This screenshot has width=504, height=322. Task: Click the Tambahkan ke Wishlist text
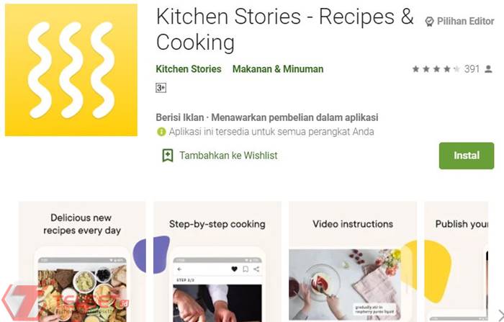coord(228,155)
